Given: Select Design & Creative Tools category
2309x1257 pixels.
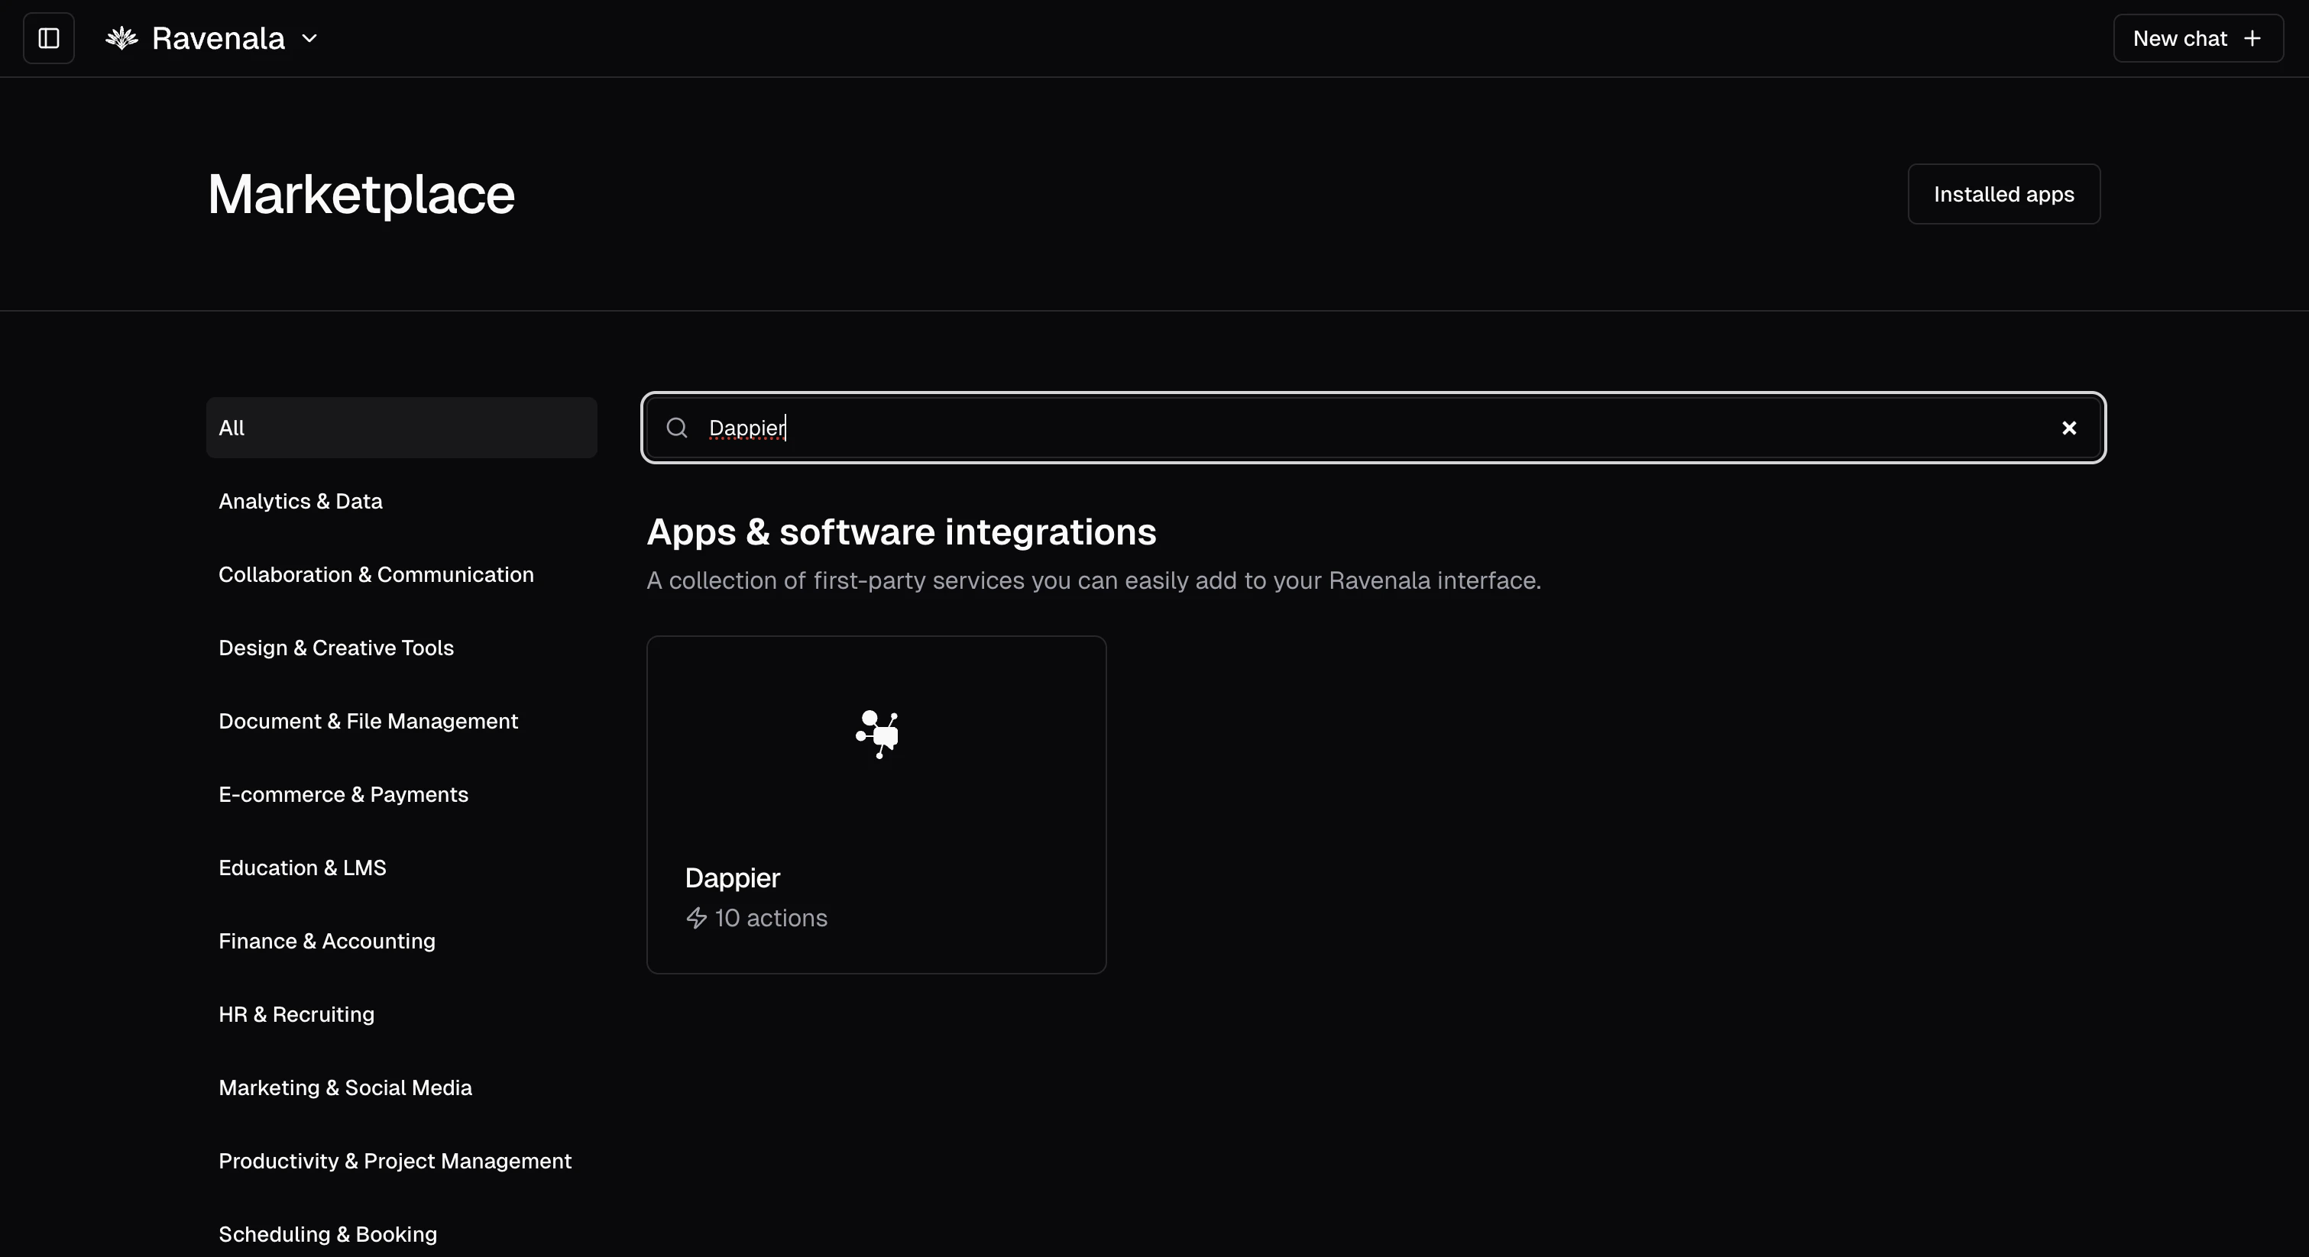Looking at the screenshot, I should point(335,648).
